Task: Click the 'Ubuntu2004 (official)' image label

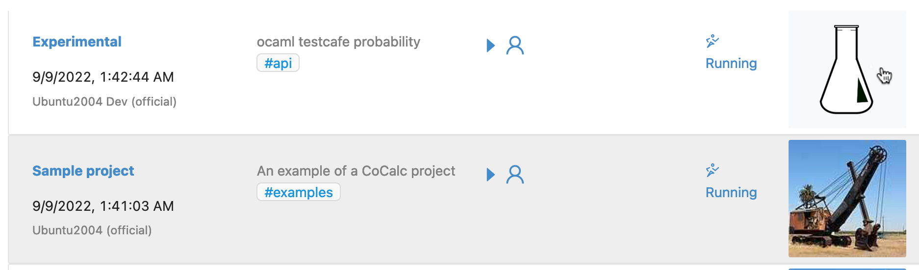Action: coord(92,230)
